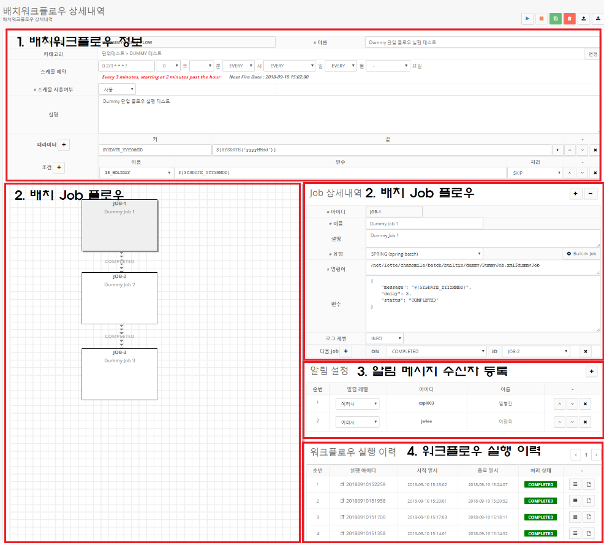Open execution ID 20180910151358 link
This screenshot has height=545, width=604.
[363, 533]
